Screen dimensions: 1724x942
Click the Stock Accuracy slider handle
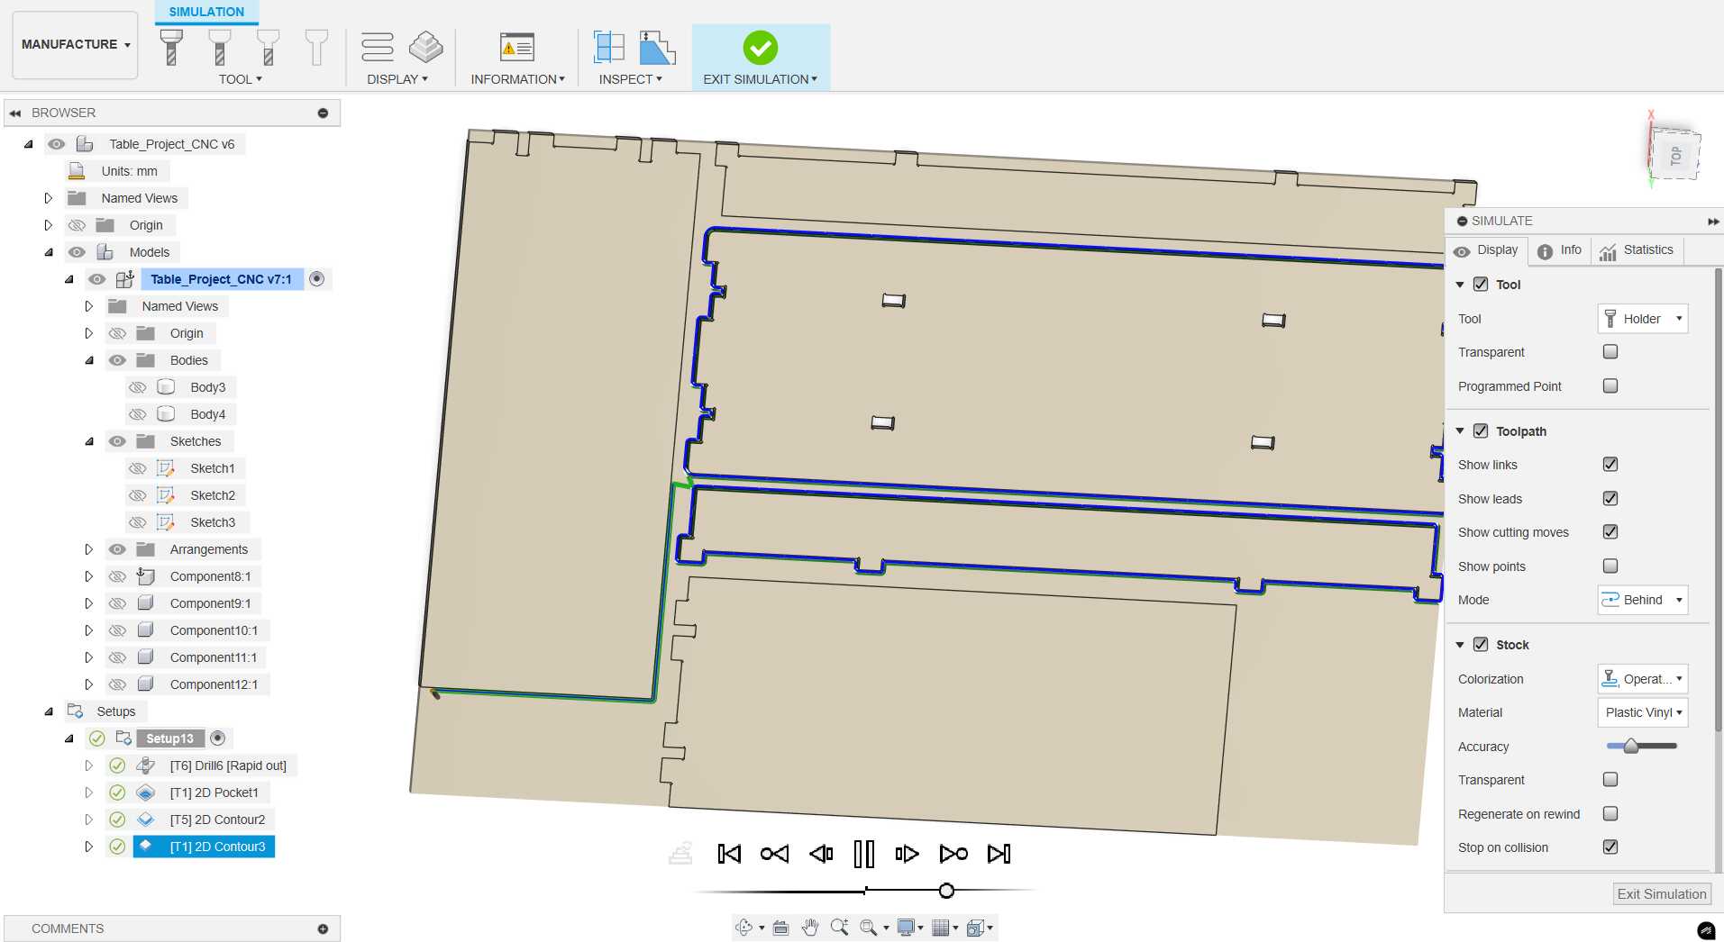1630,746
